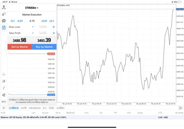Open the chart objects shapes icon
The height and width of the screenshot is (129, 184).
point(4,95)
